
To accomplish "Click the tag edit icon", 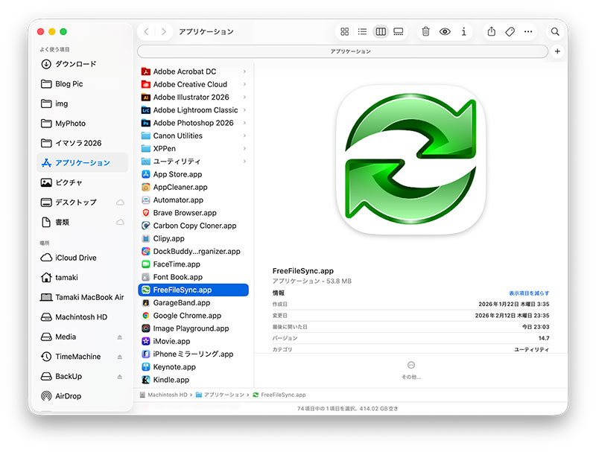I will pyautogui.click(x=510, y=32).
